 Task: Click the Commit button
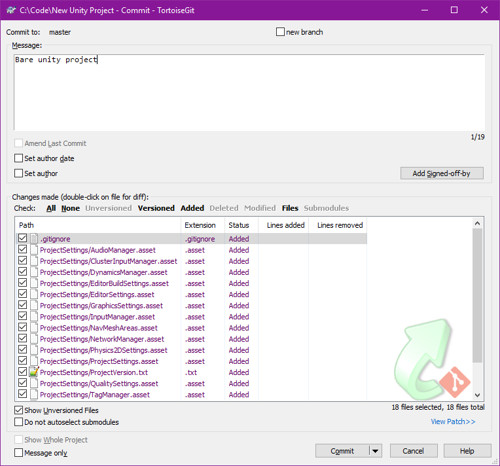(x=342, y=451)
